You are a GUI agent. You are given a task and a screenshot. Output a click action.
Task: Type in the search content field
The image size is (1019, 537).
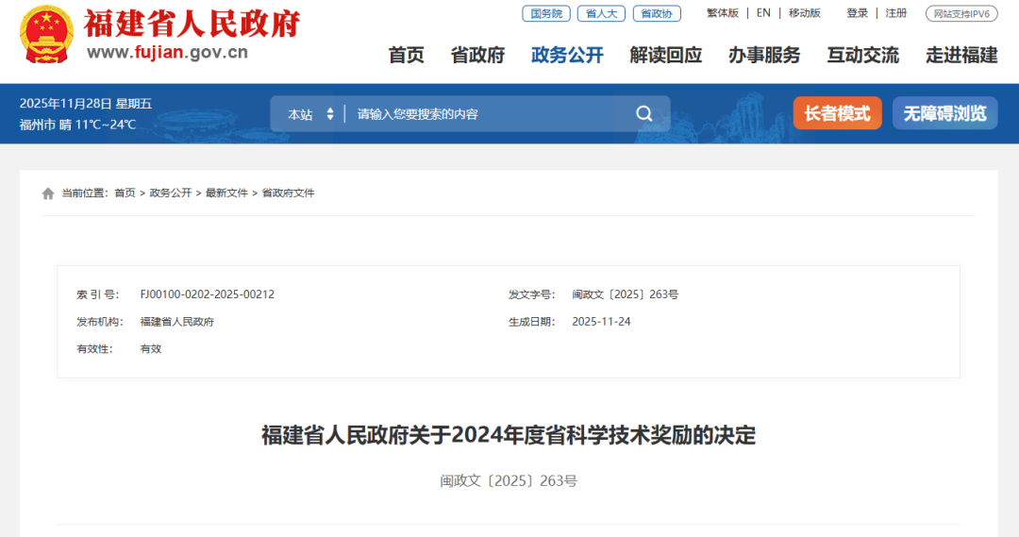tap(486, 114)
